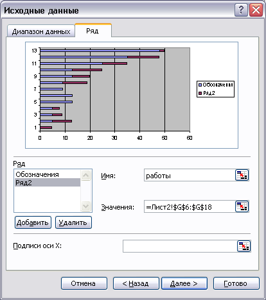Select the Ряд tab
Viewport: 266px width, 300px height.
[x=93, y=31]
